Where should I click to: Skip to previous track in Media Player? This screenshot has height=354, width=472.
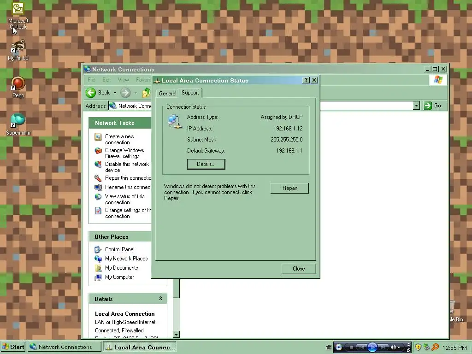tap(361, 348)
